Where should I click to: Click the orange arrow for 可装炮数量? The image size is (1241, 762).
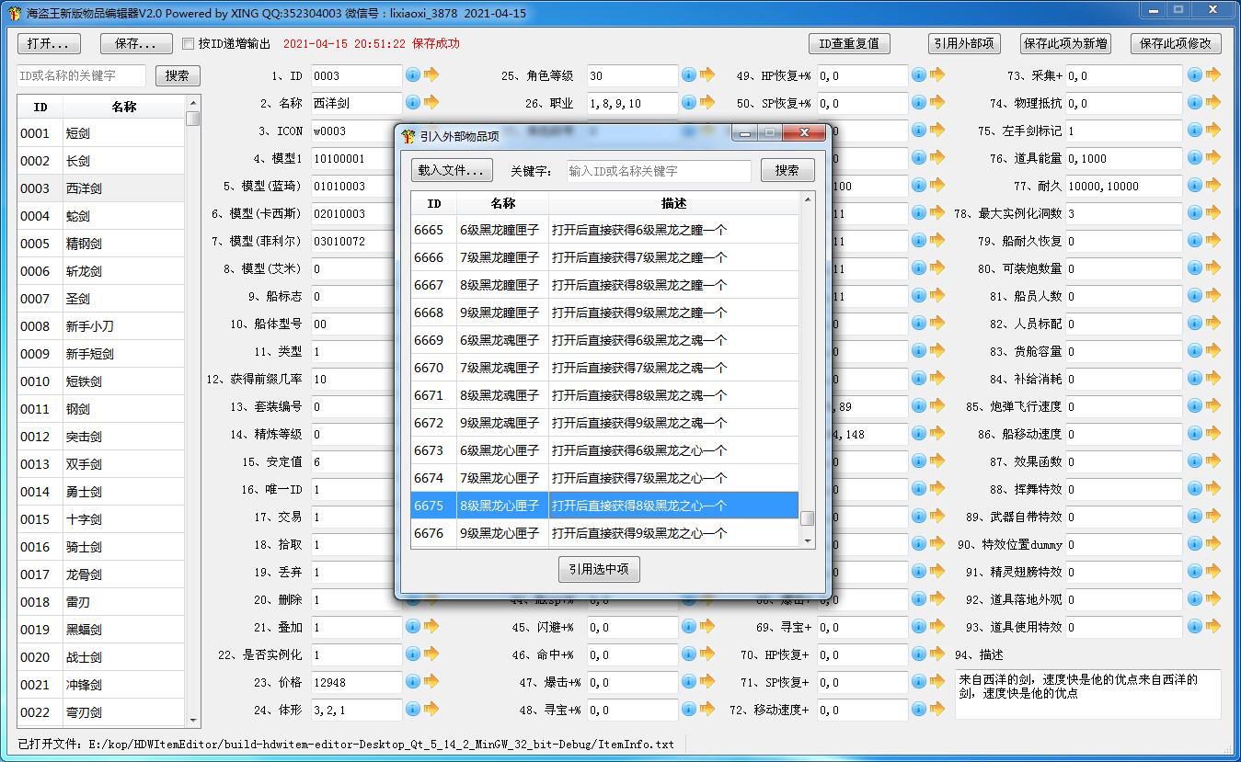pyautogui.click(x=1213, y=268)
